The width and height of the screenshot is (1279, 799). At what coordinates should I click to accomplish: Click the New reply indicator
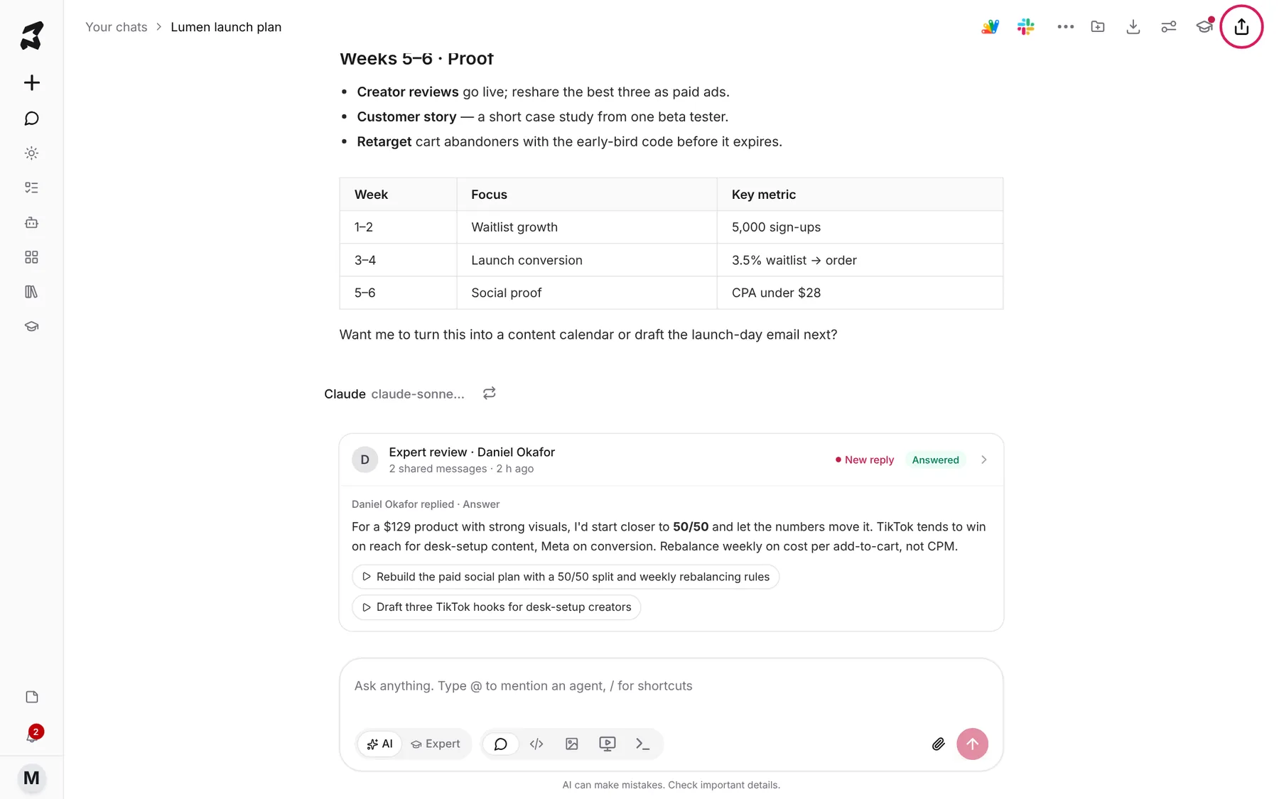pyautogui.click(x=864, y=460)
